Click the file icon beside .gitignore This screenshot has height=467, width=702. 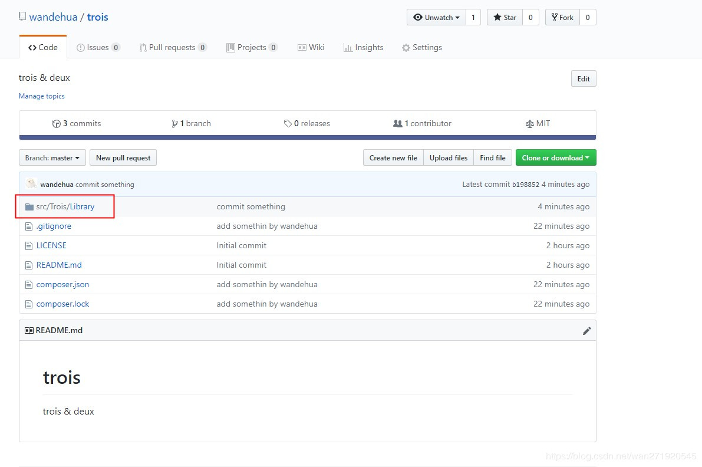[29, 226]
